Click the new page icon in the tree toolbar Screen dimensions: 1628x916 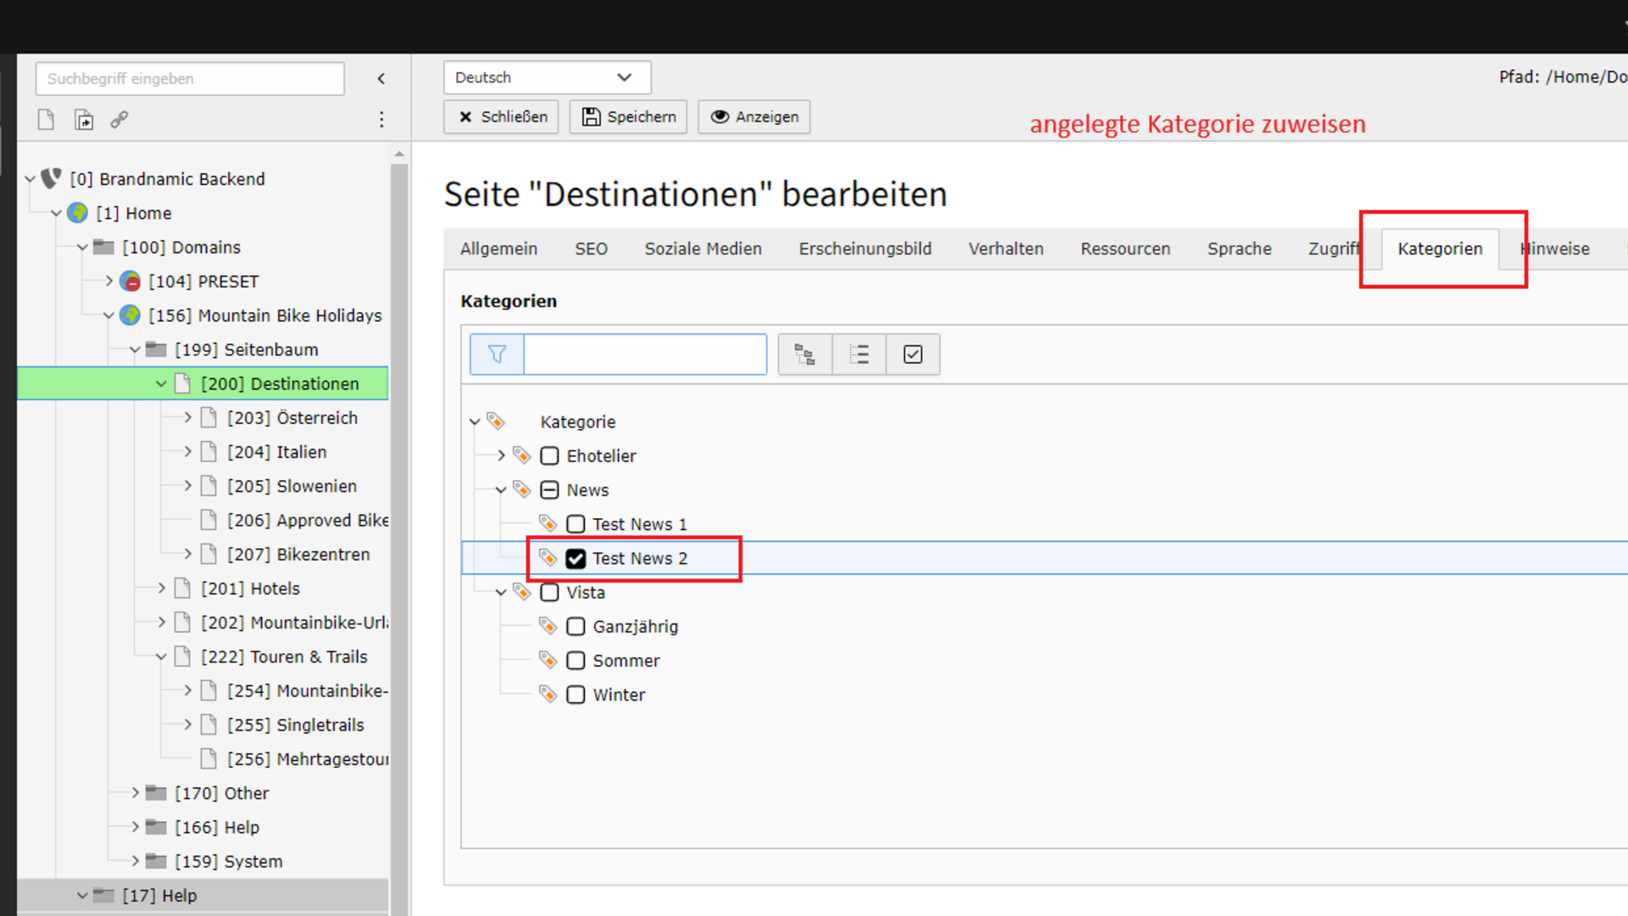46,120
